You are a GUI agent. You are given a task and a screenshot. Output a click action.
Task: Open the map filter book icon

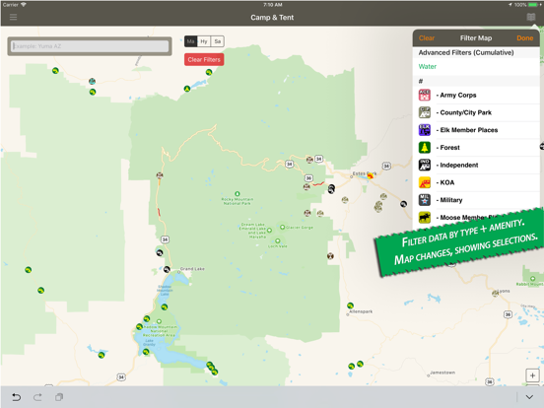point(530,17)
